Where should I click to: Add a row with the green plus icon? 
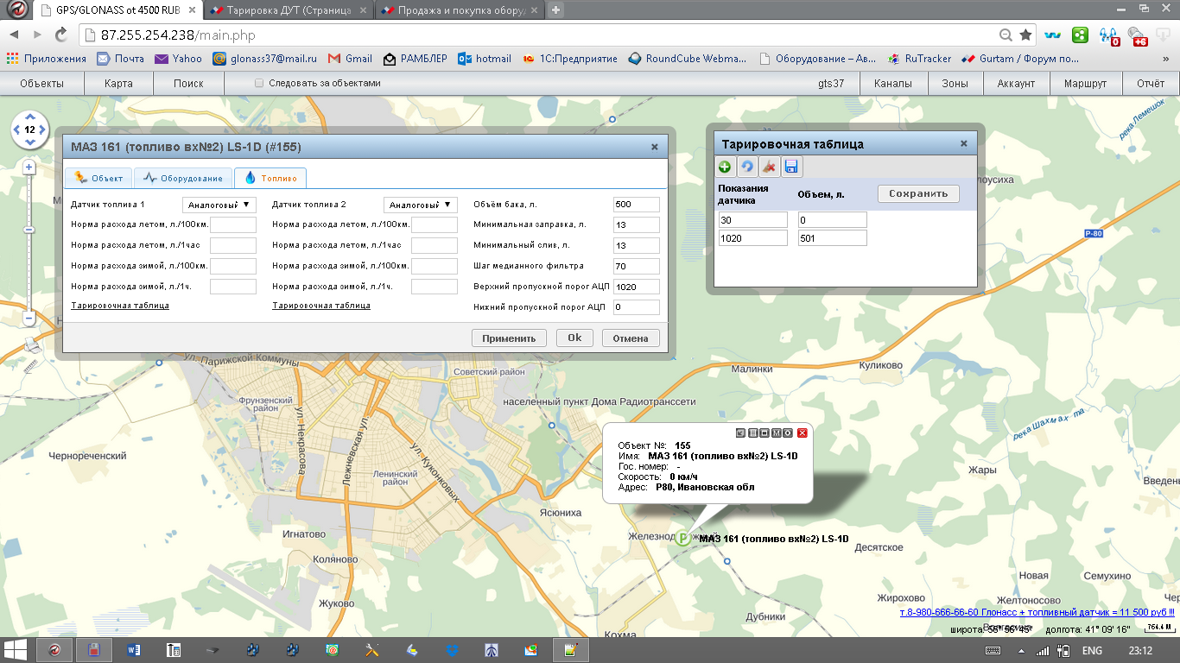pos(725,167)
